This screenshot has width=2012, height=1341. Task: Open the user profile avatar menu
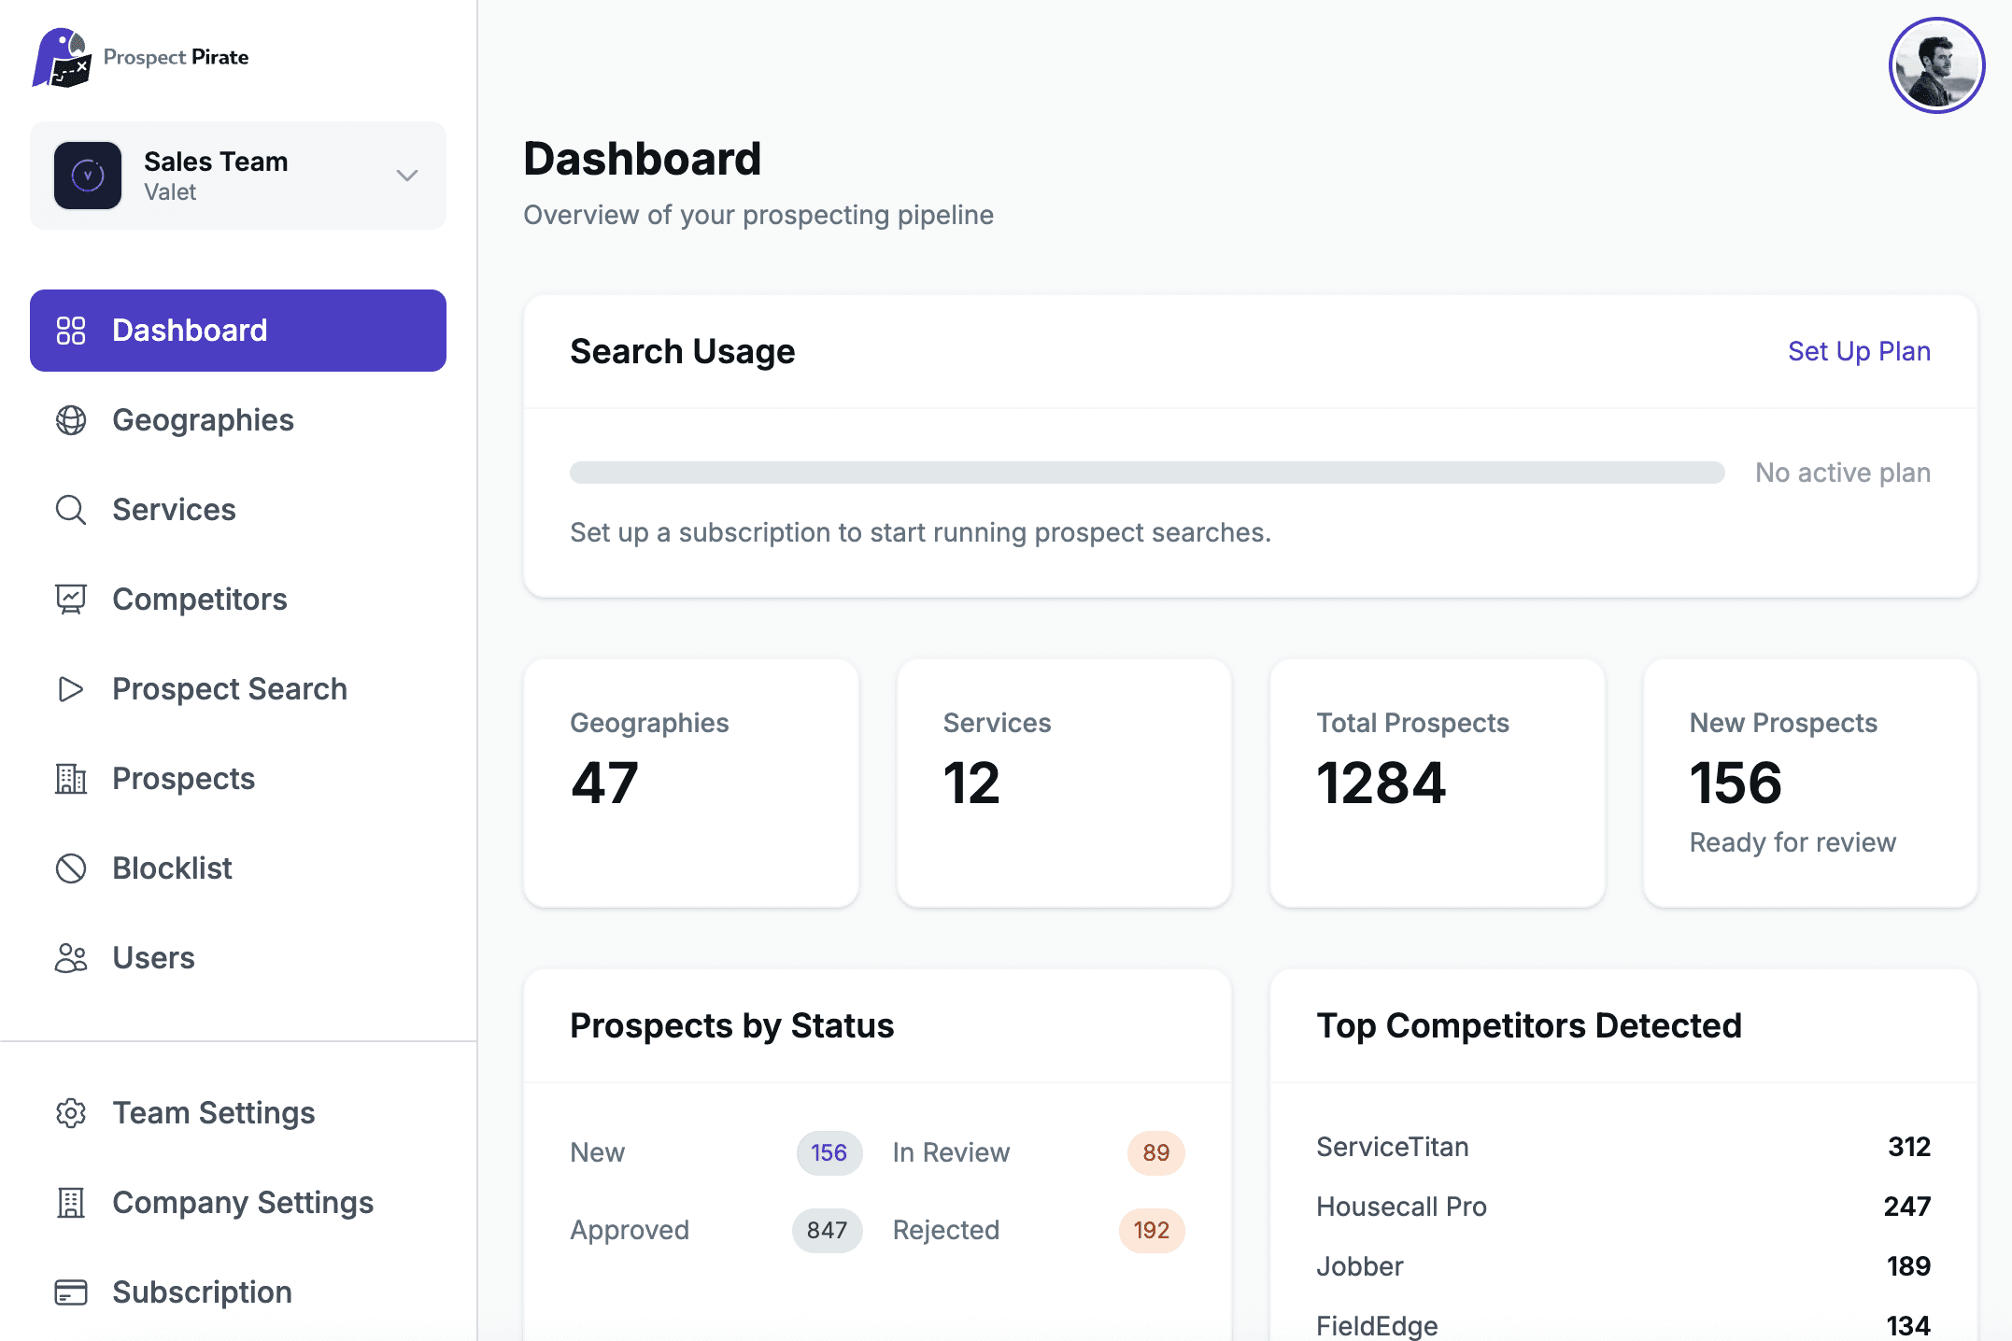tap(1936, 65)
